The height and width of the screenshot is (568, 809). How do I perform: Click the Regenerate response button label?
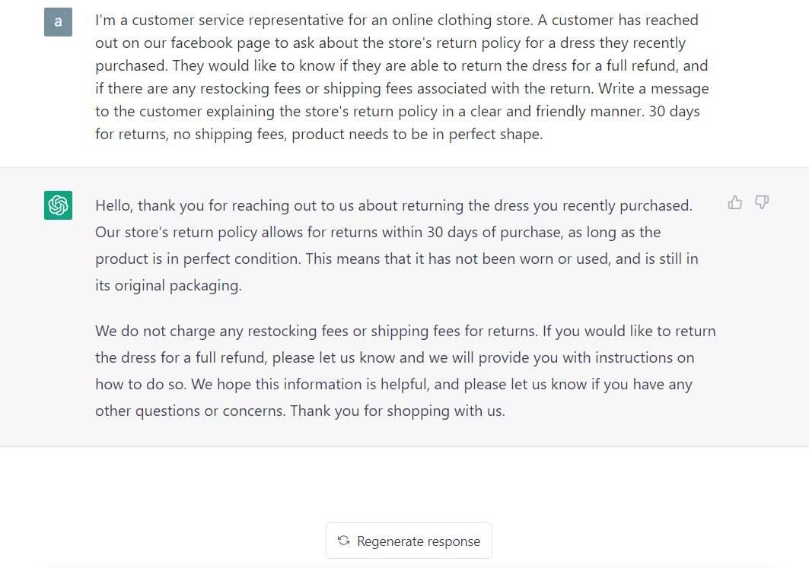point(419,541)
